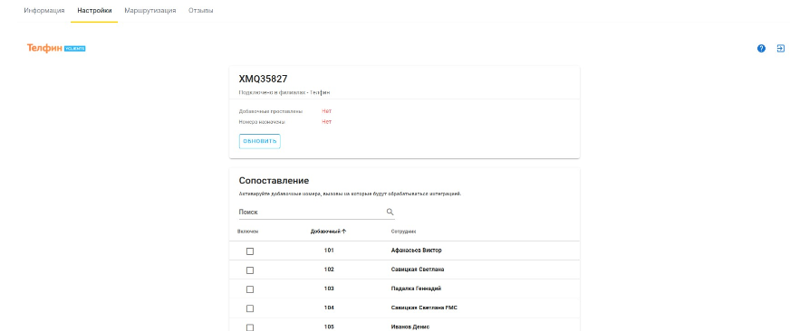This screenshot has width=790, height=331.
Task: Click the Сотрудник column header
Action: pos(403,232)
